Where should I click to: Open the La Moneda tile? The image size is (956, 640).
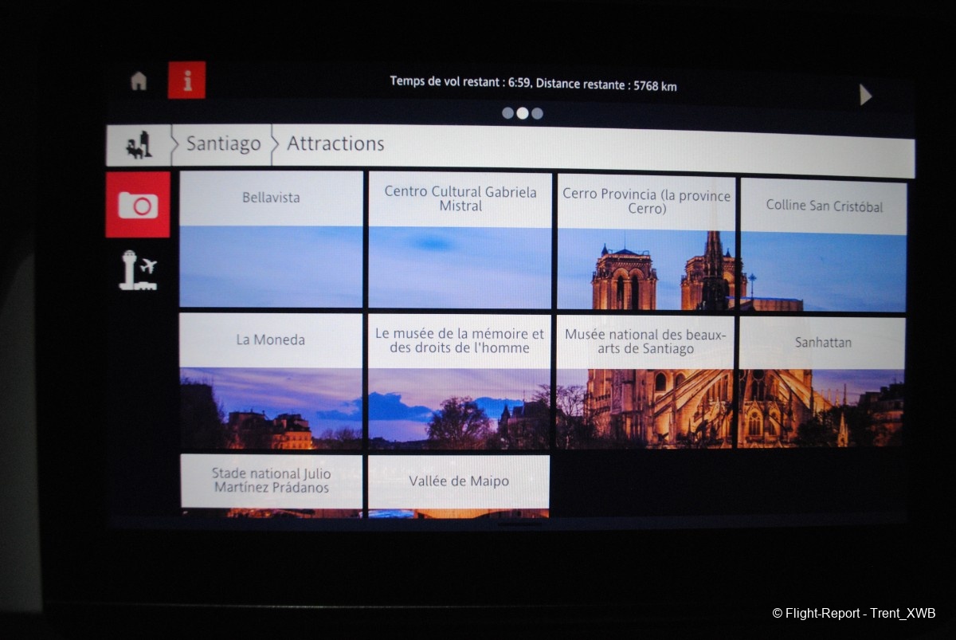(x=271, y=380)
